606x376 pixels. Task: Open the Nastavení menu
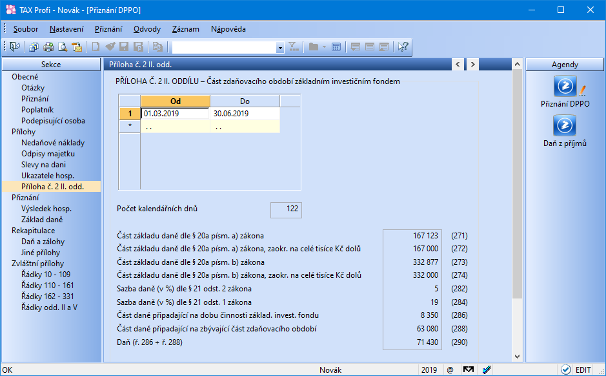(x=66, y=29)
